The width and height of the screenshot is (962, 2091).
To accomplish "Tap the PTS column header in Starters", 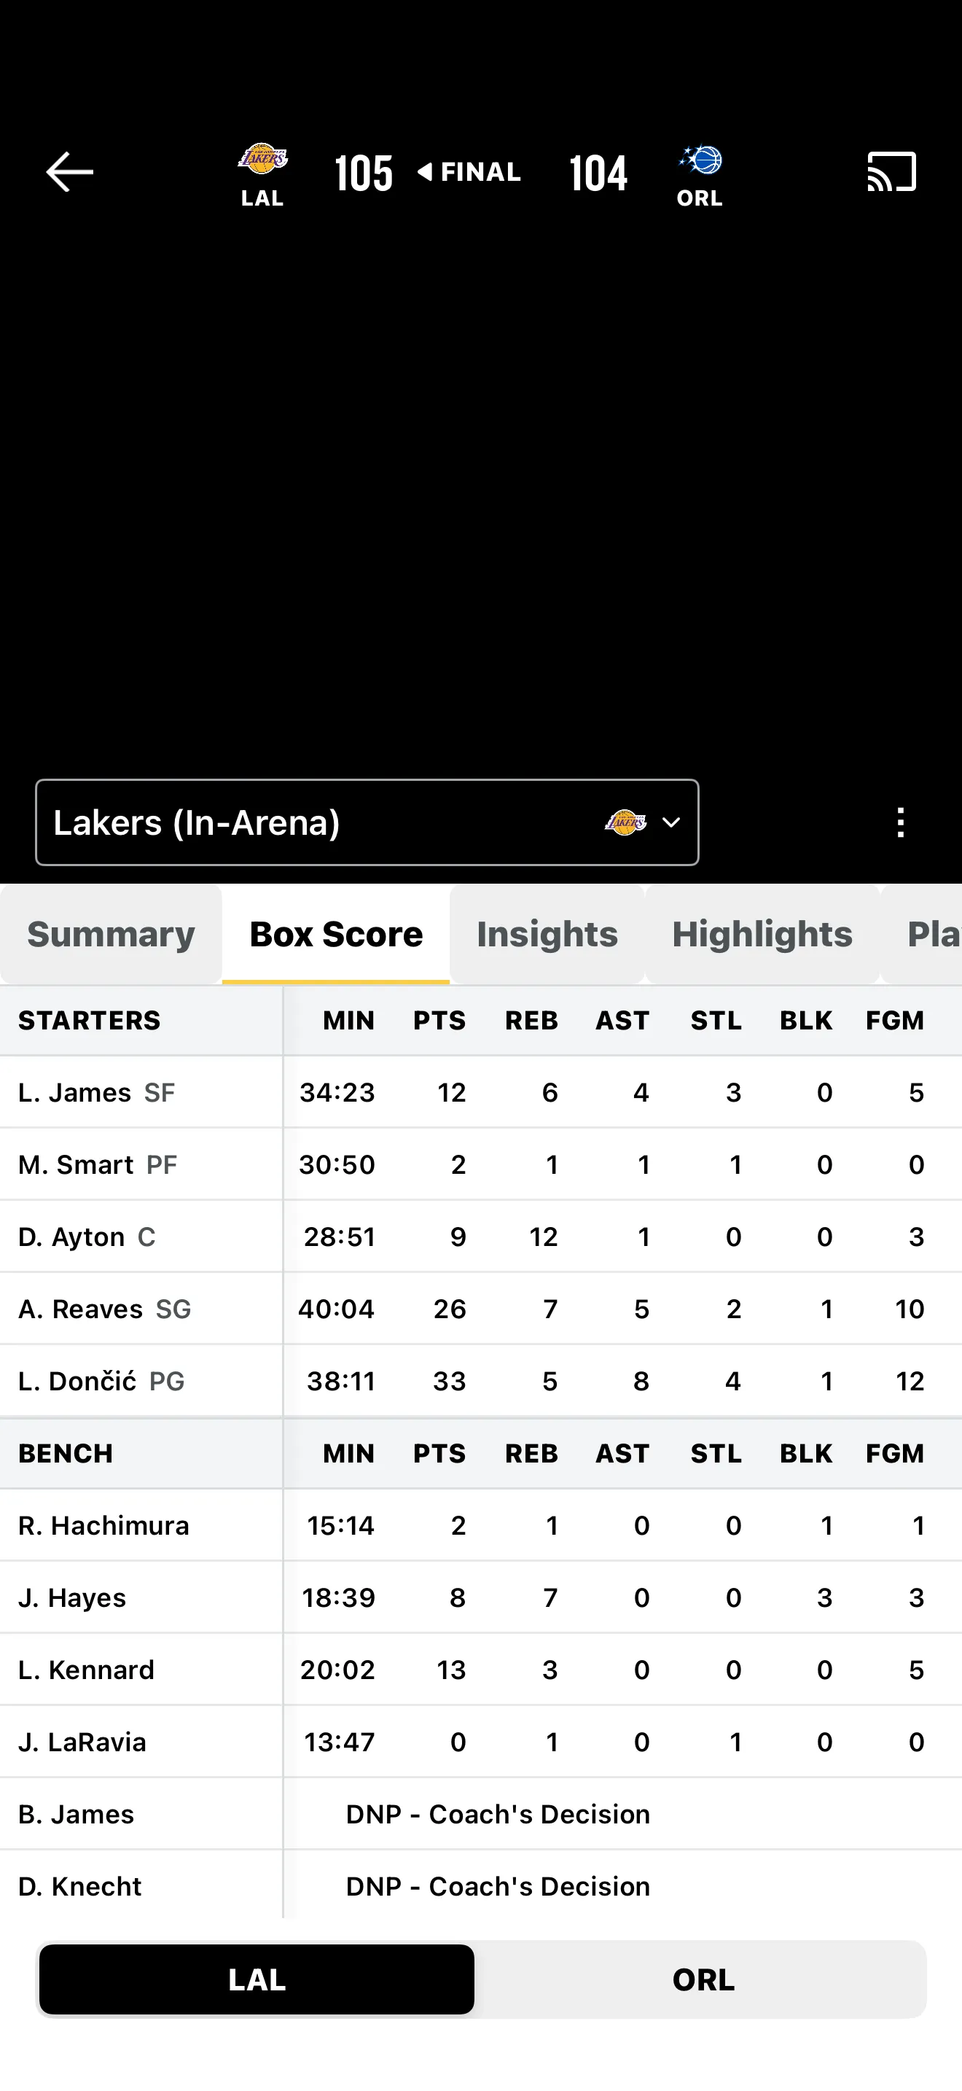I will (x=439, y=1020).
